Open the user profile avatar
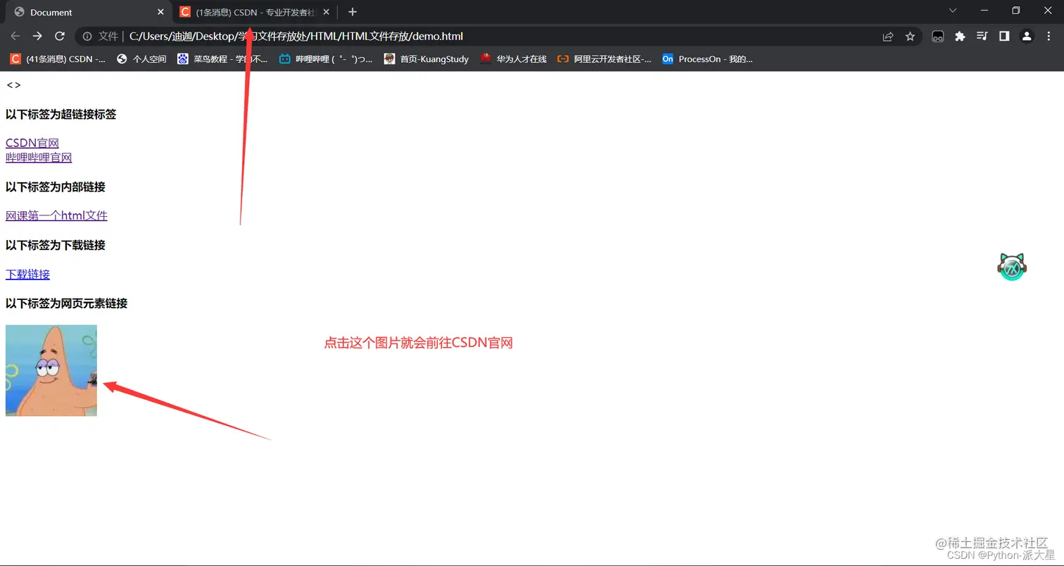Image resolution: width=1064 pixels, height=566 pixels. (1027, 36)
